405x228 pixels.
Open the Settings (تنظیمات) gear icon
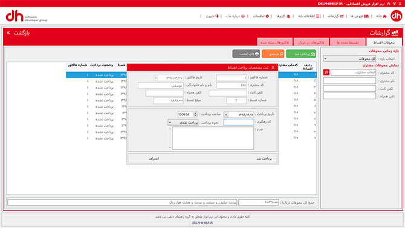click(x=267, y=16)
